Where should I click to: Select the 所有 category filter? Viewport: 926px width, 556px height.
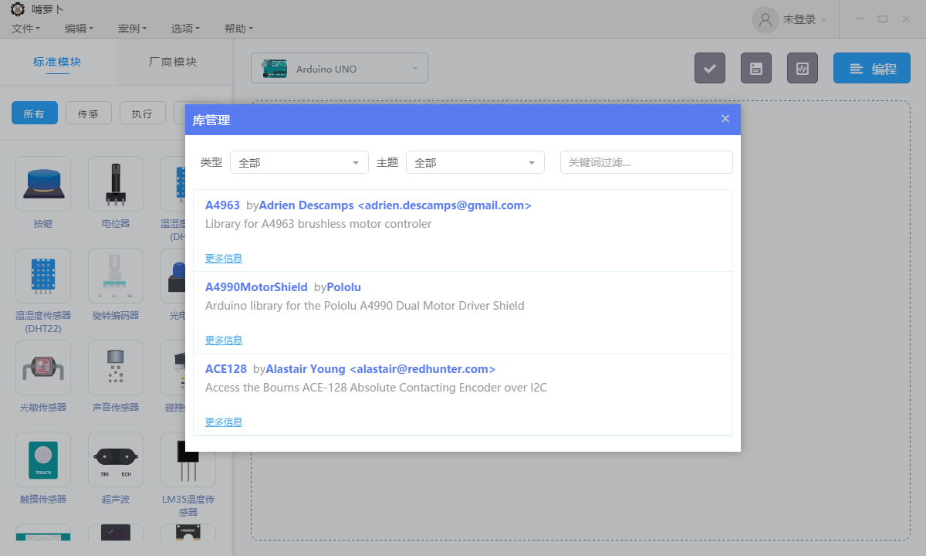click(35, 114)
